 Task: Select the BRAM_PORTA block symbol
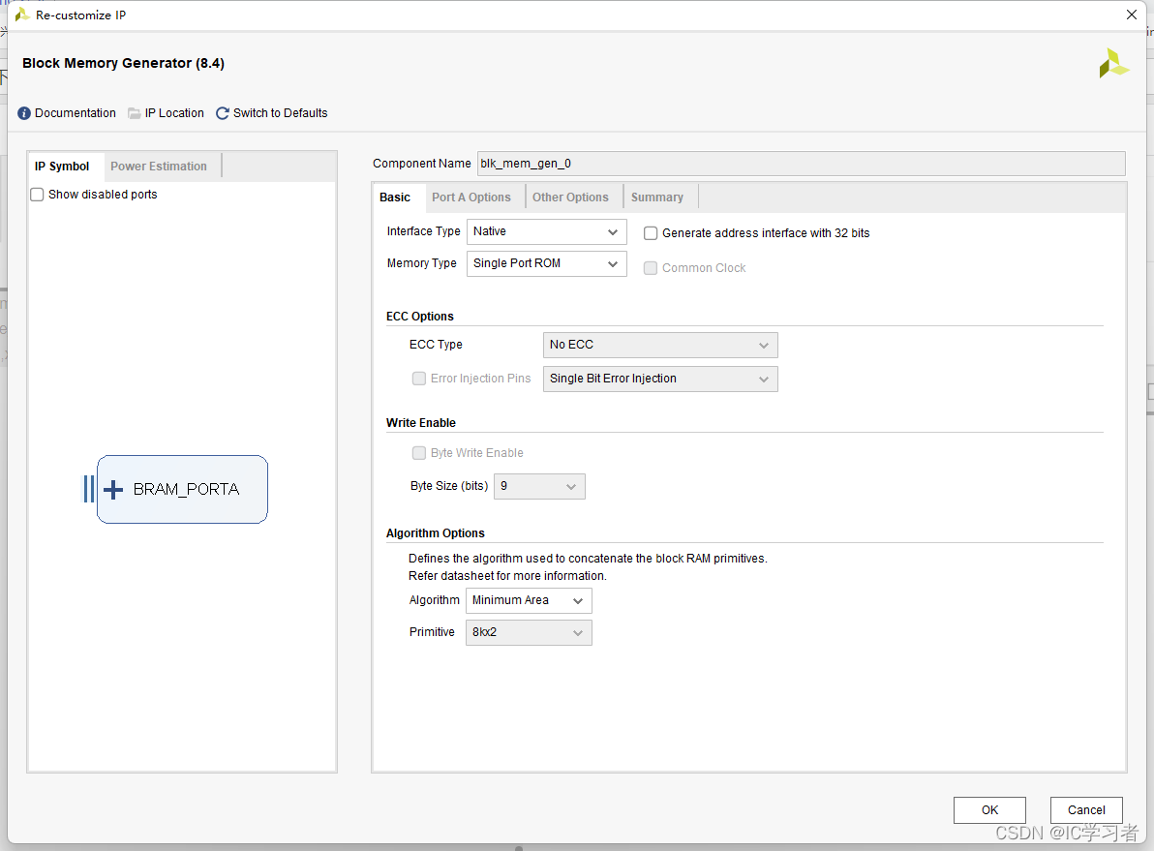(x=183, y=490)
